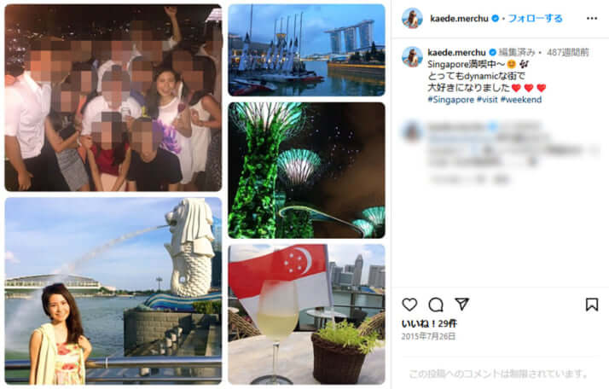The image size is (609, 389).
Task: Click the Singapore flag and wine glass photo
Action: point(306,315)
